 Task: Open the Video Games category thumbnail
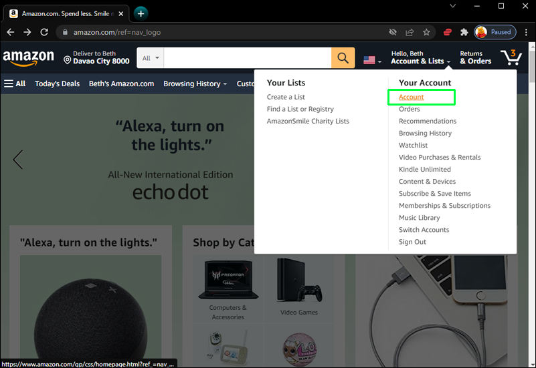298,287
